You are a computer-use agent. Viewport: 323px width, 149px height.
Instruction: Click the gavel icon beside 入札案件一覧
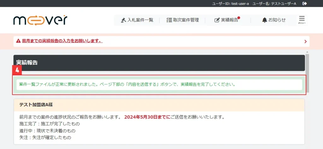tap(123, 20)
